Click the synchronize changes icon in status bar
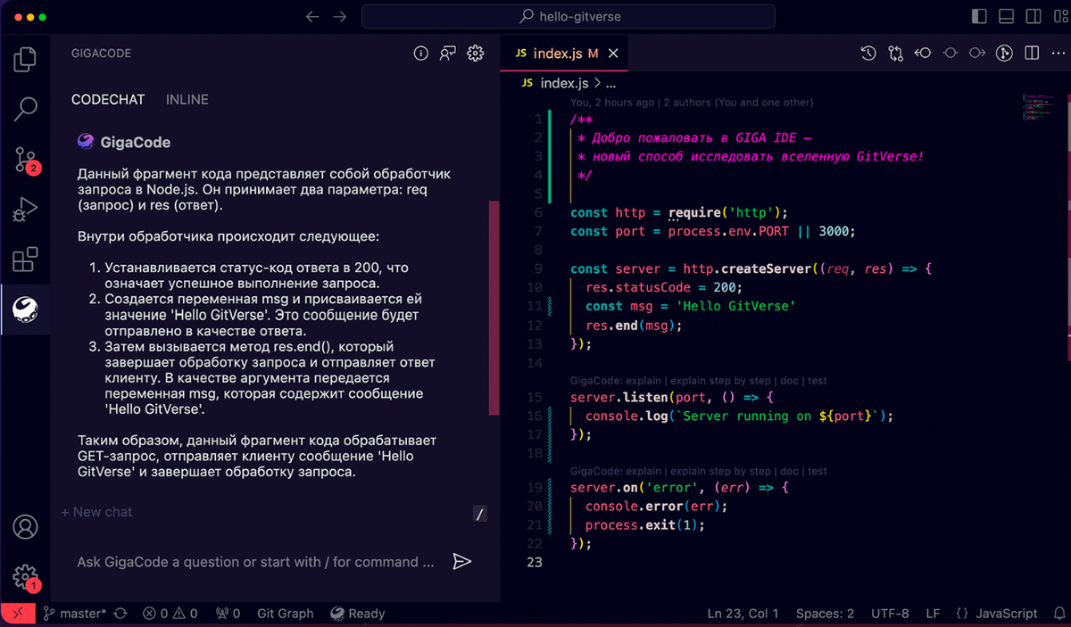1071x627 pixels. click(x=120, y=614)
